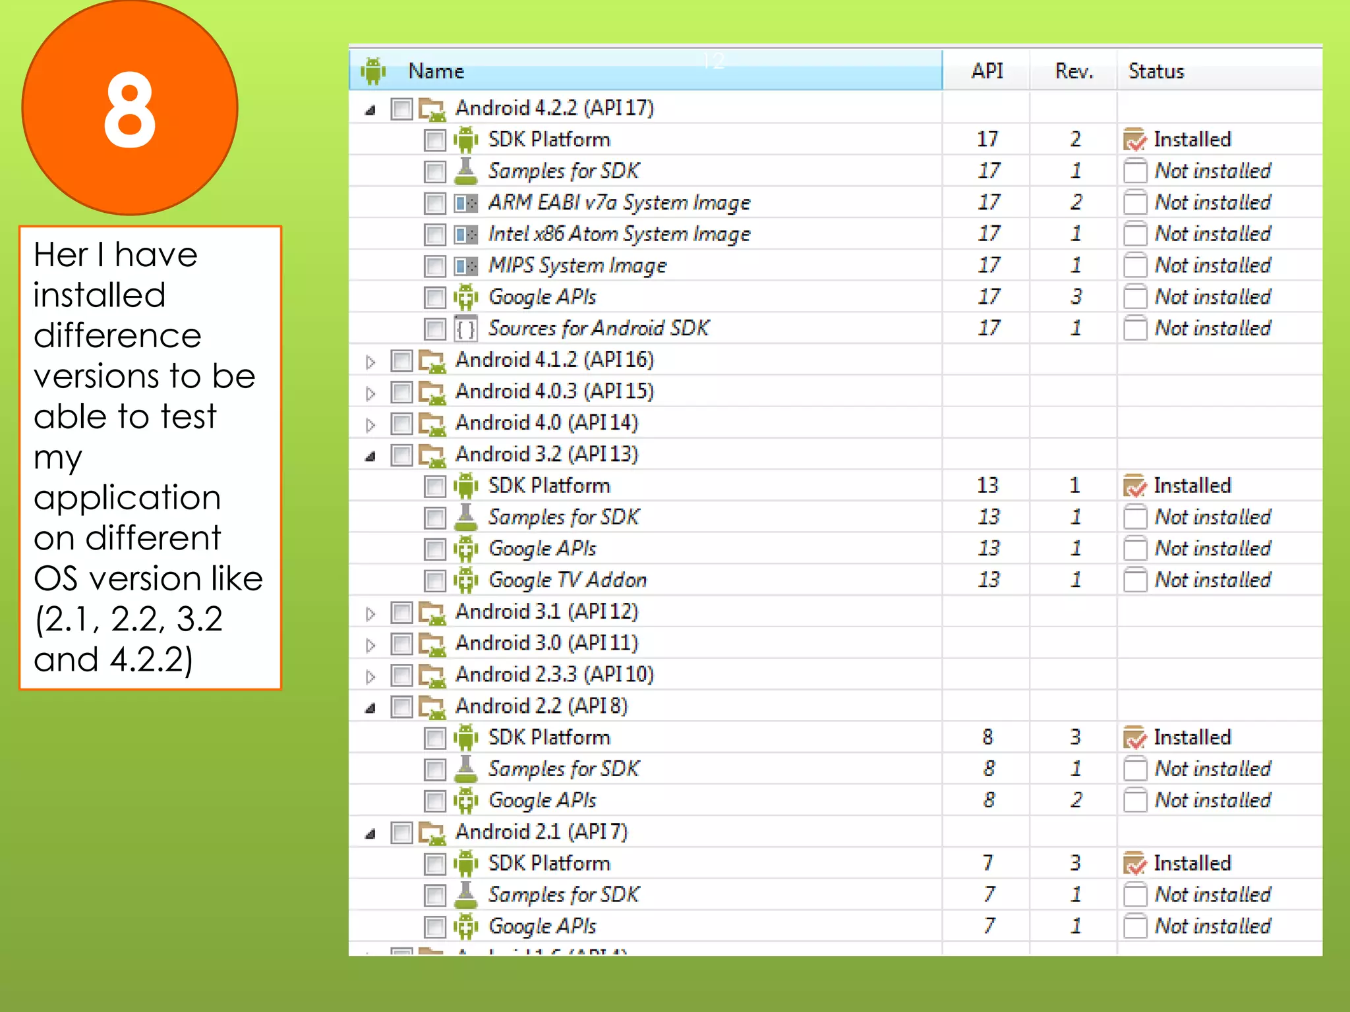The height and width of the screenshot is (1012, 1350).
Task: Click the folder icon beside Android 4.1.2 (API 16)
Action: click(x=433, y=360)
